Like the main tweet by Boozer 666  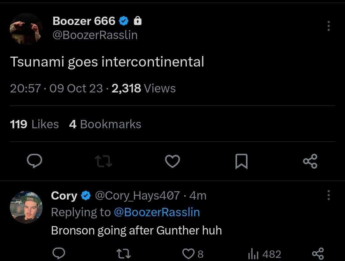(x=172, y=161)
